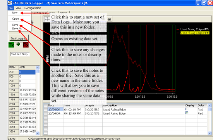Choose Open from the File menu
This screenshot has height=140, width=213.
pyautogui.click(x=15, y=19)
